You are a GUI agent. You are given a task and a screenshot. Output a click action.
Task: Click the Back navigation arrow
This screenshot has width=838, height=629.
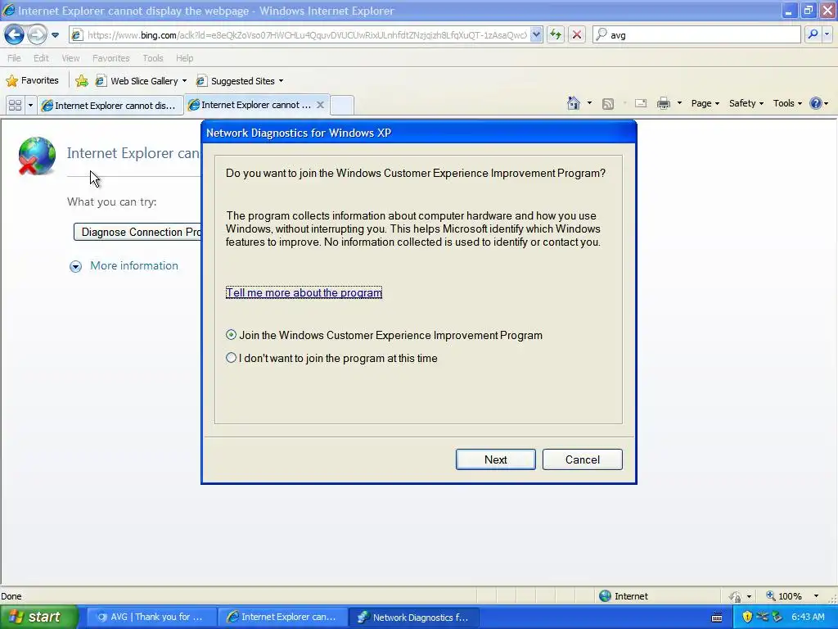15,35
